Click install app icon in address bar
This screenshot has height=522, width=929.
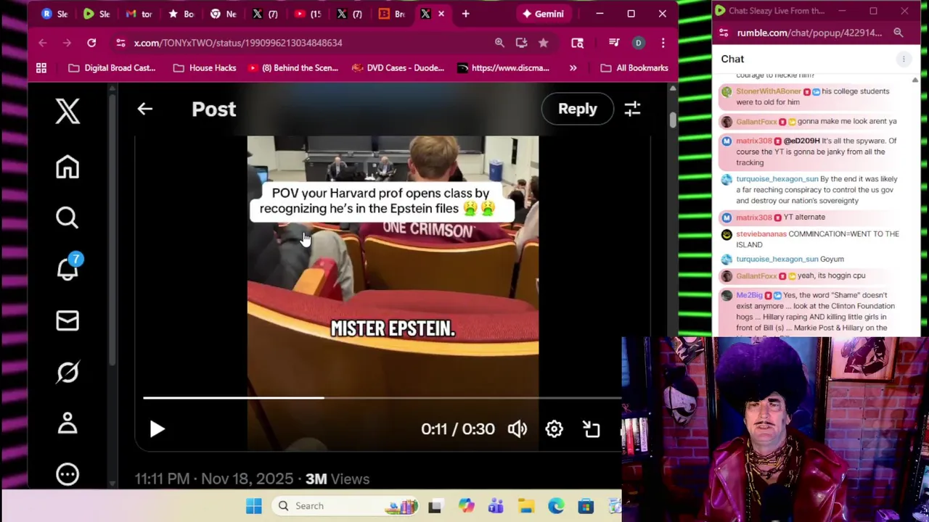point(521,43)
